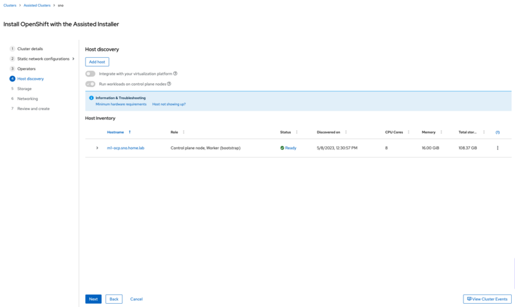Click the green Ready status check icon
Screen dimensions: 515x307
pos(282,148)
